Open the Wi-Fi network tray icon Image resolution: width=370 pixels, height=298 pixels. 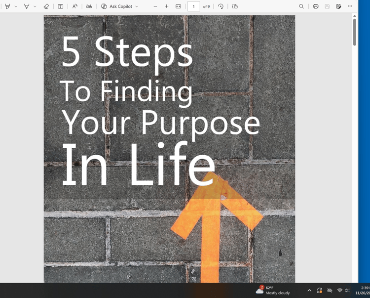(340, 291)
